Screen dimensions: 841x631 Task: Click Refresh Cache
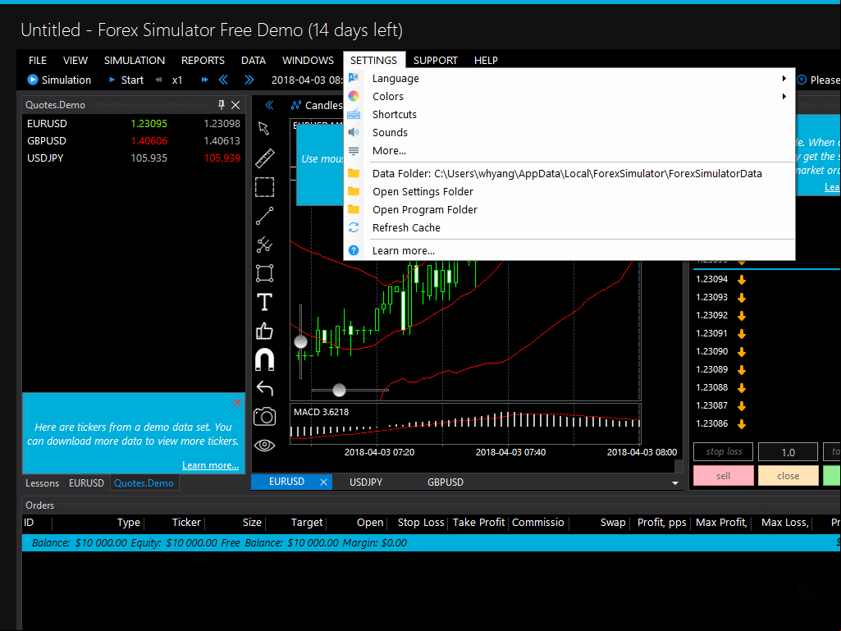point(569,228)
